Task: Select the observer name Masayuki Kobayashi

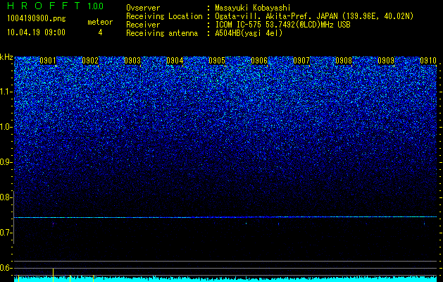Action: (253, 8)
